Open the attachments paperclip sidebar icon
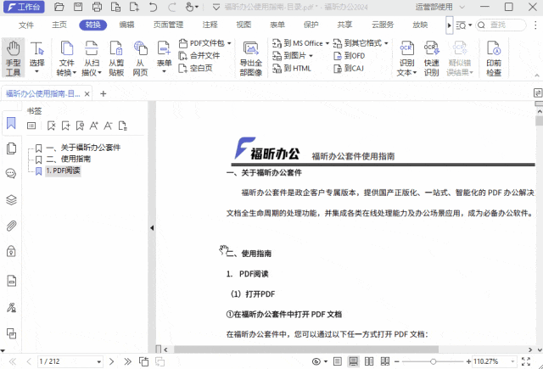The image size is (543, 369). [11, 226]
